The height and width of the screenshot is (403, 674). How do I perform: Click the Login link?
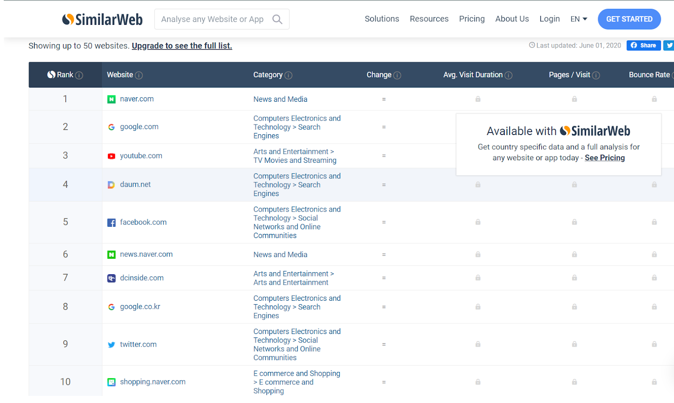pyautogui.click(x=549, y=19)
